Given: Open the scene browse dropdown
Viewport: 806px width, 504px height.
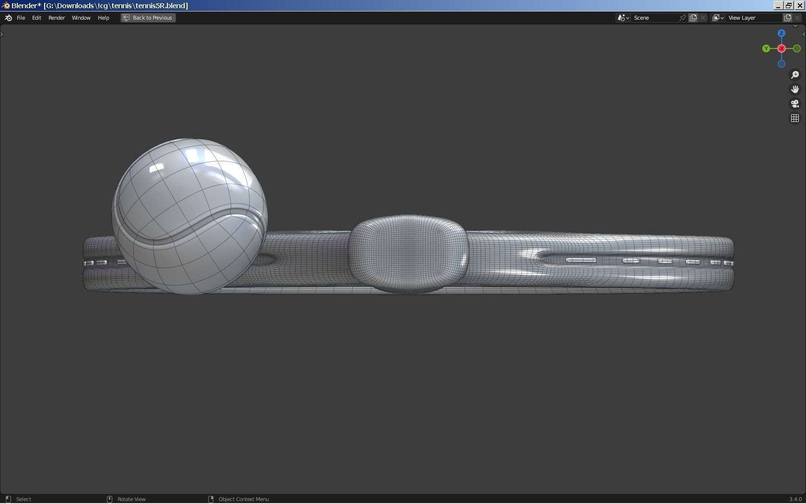Looking at the screenshot, I should tap(623, 18).
